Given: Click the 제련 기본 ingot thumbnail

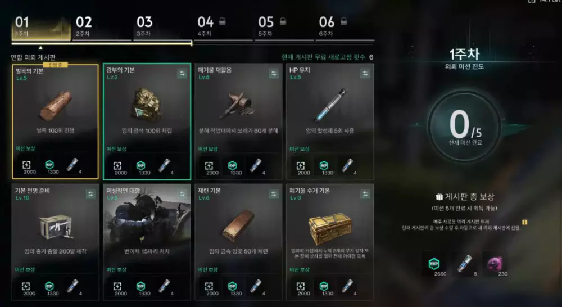Looking at the screenshot, I should [x=238, y=225].
